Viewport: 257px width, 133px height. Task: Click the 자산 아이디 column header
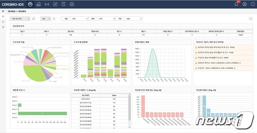85,96
